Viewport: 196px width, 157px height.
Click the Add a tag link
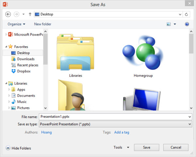[122, 132]
